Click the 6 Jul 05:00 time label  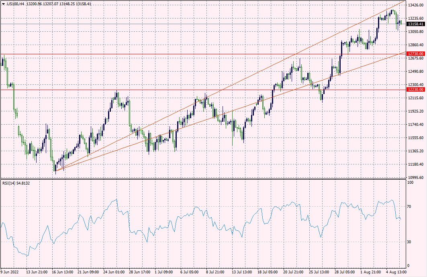tap(190, 272)
